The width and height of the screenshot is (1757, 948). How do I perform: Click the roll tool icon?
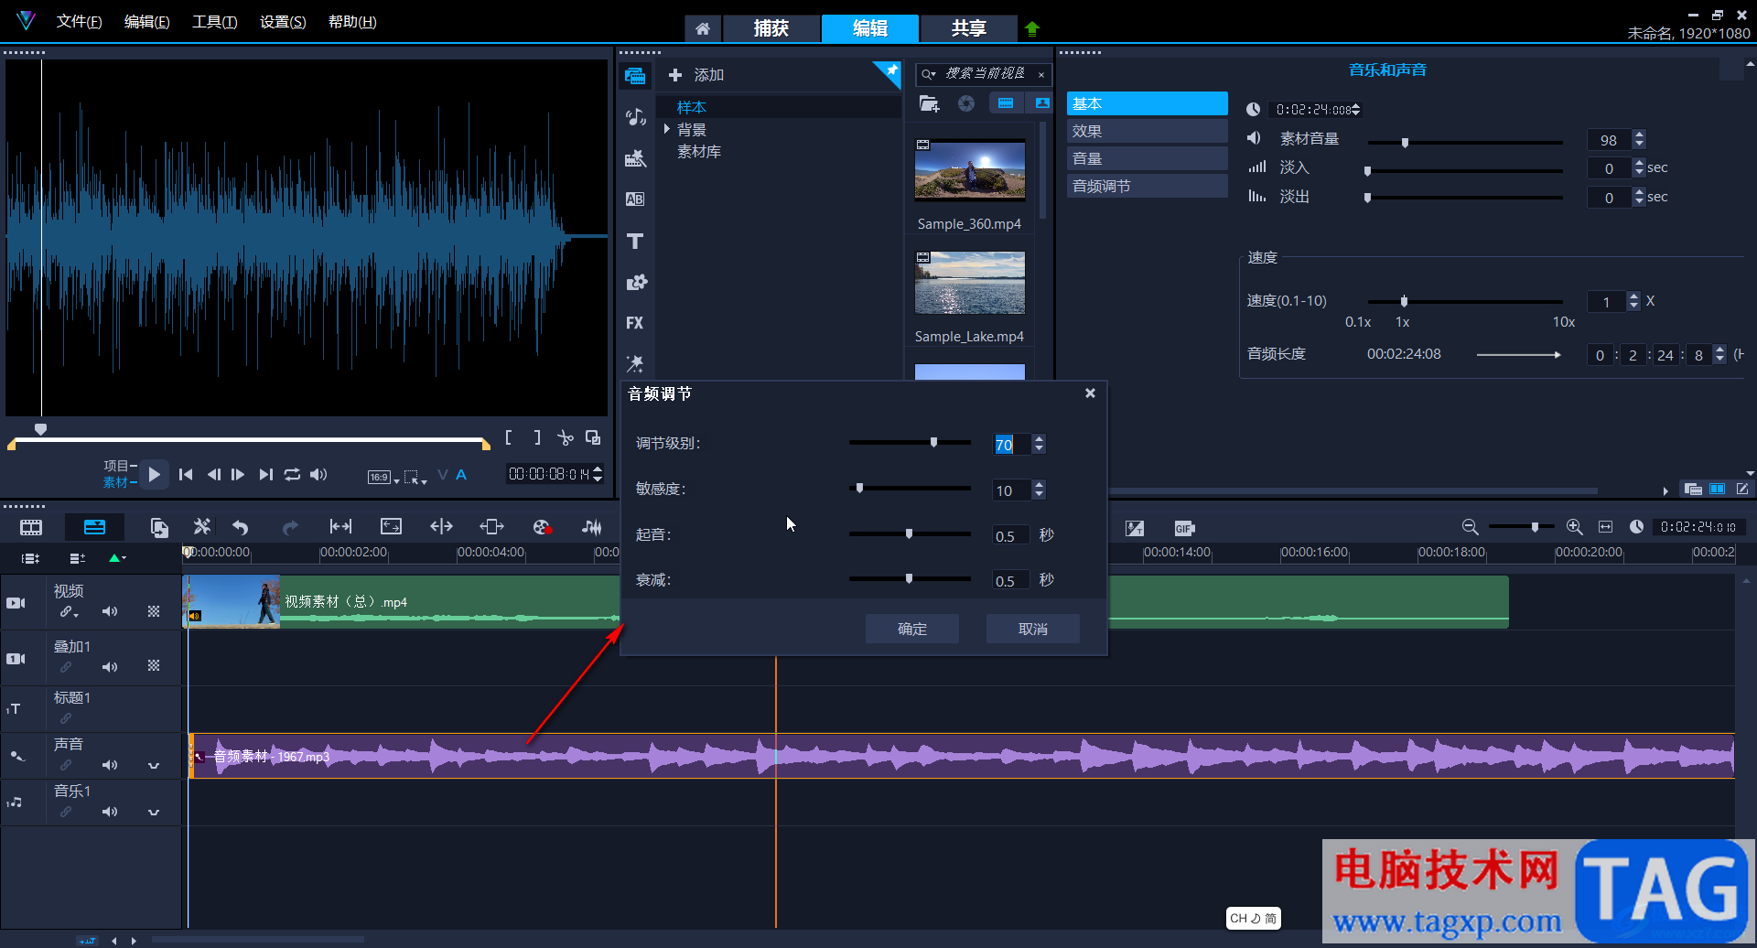point(441,526)
